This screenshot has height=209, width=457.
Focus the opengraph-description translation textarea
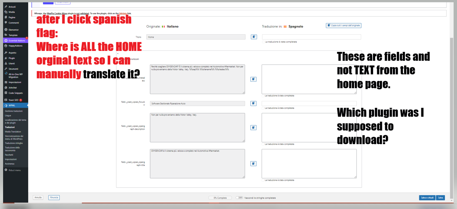pos(309,127)
